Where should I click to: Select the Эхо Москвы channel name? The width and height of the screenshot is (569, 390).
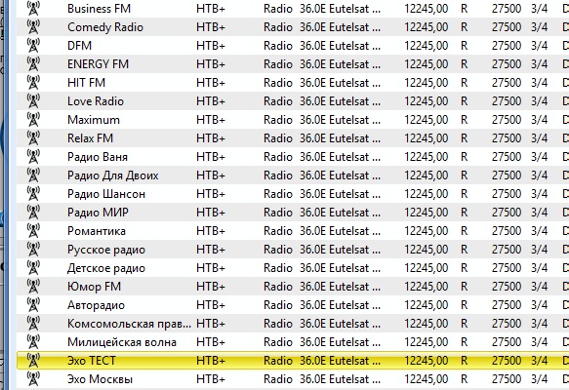pos(101,379)
